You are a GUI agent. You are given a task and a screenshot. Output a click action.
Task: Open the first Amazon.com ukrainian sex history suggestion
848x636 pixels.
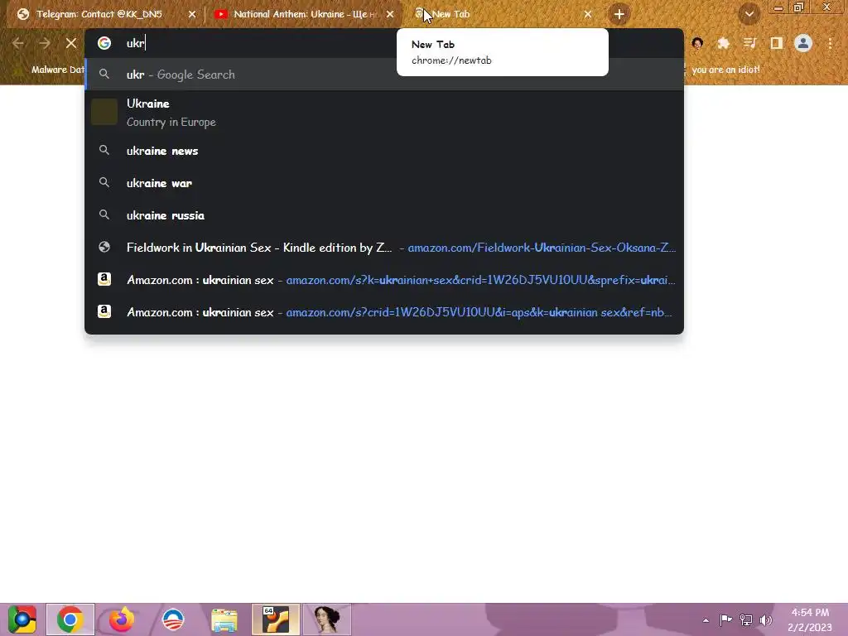pos(384,280)
